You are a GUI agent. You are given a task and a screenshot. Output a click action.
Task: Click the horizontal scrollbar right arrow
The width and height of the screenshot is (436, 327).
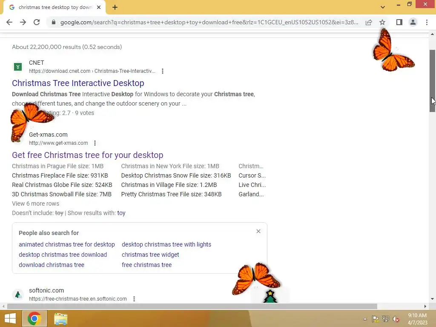(x=425, y=307)
